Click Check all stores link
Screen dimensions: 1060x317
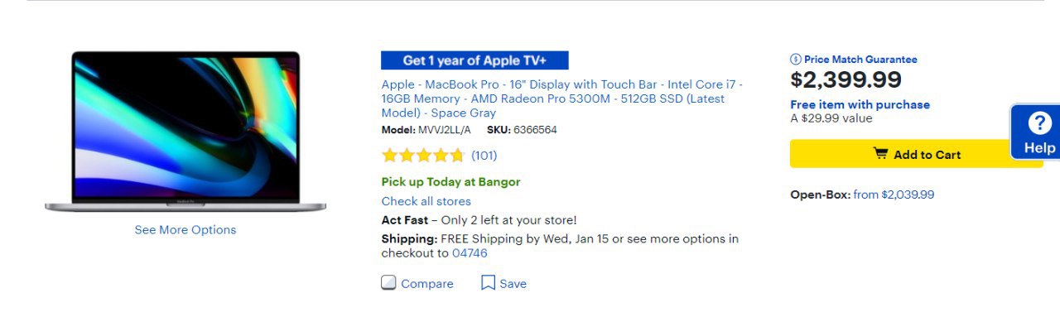click(x=426, y=201)
